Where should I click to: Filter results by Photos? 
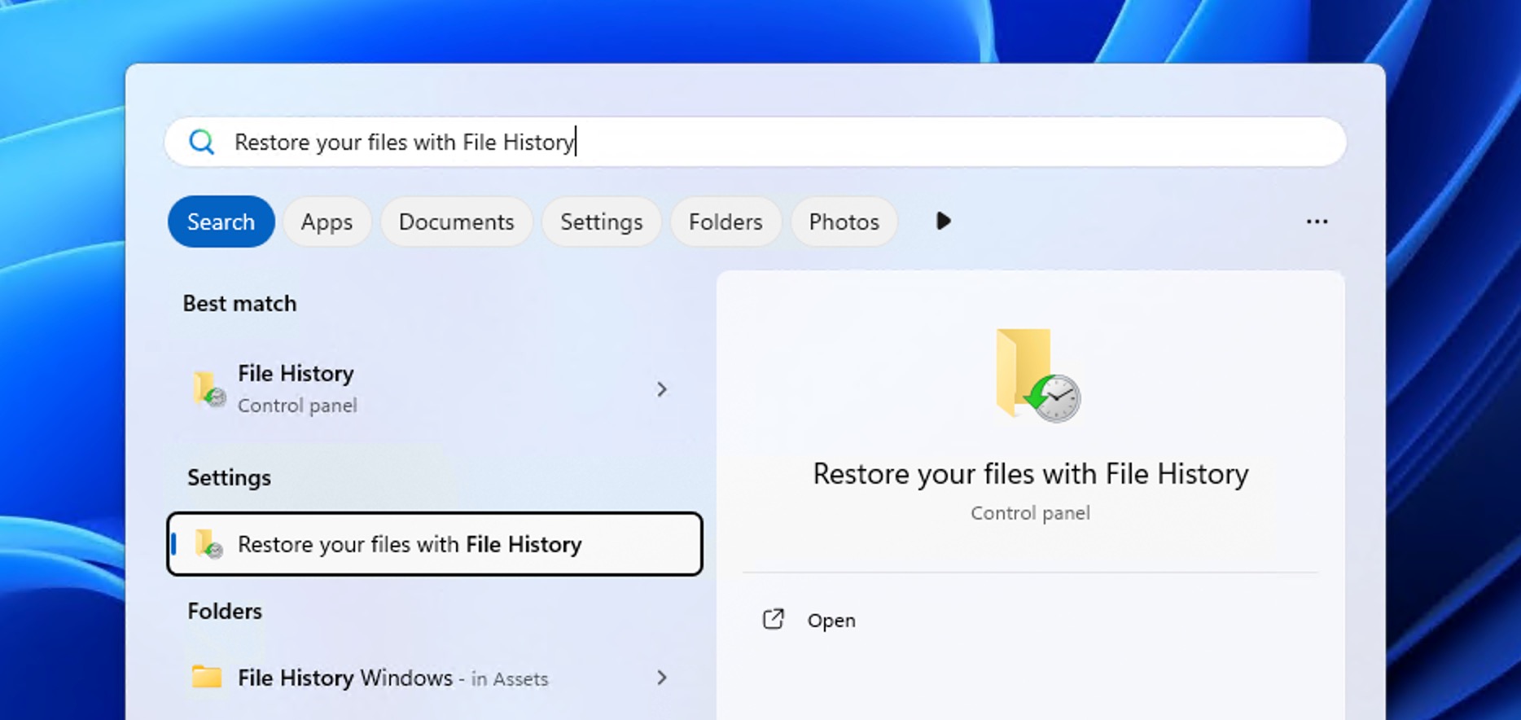[x=844, y=222]
